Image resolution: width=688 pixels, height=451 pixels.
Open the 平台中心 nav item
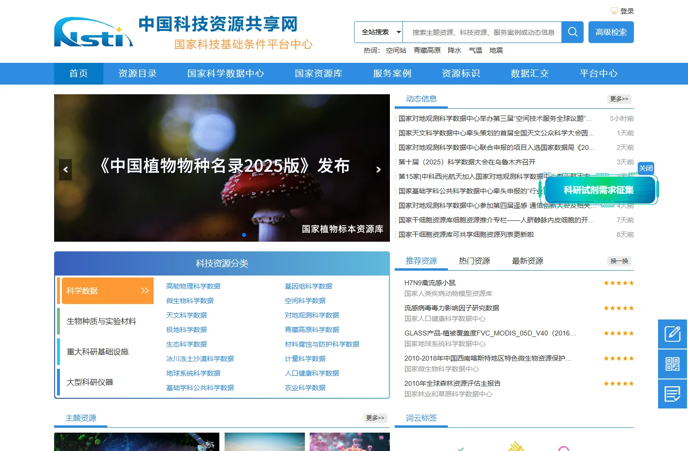tap(599, 73)
